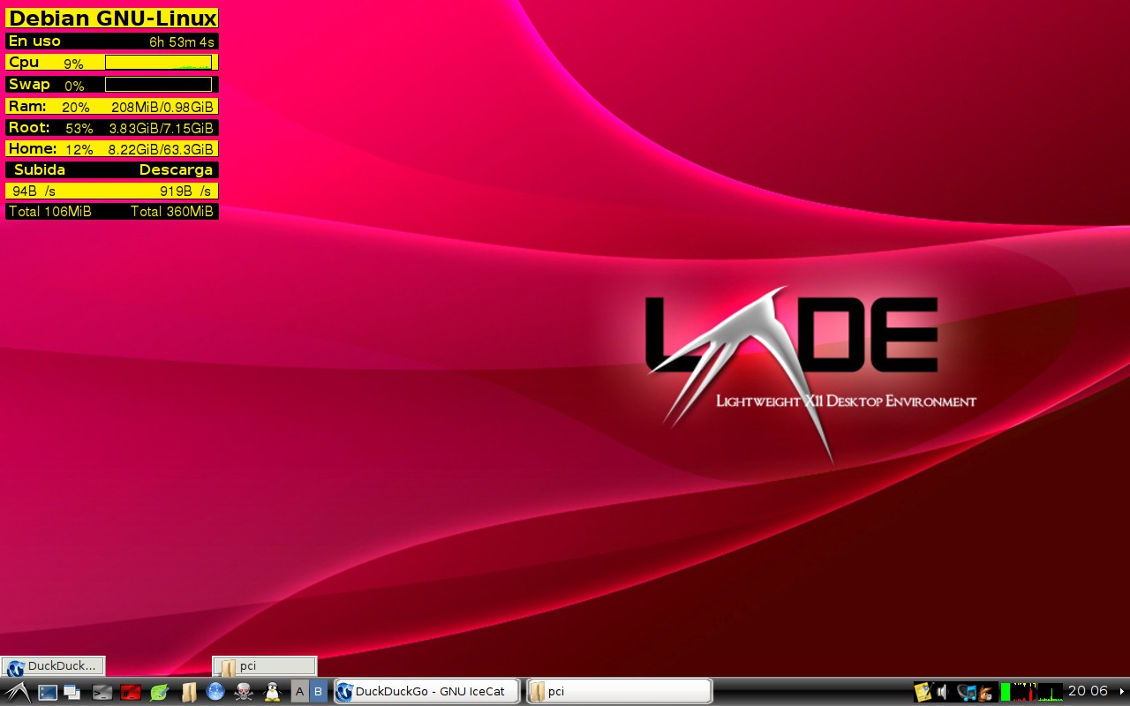Click the Debian GNU-Linux conky title

tap(112, 19)
